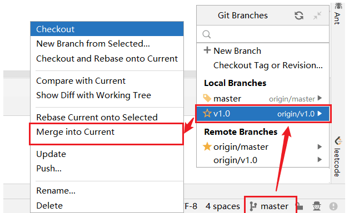
Task: Expand origin/v1.0 remote branch arrow
Action: click(320, 159)
